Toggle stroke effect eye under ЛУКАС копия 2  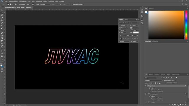[151, 90]
